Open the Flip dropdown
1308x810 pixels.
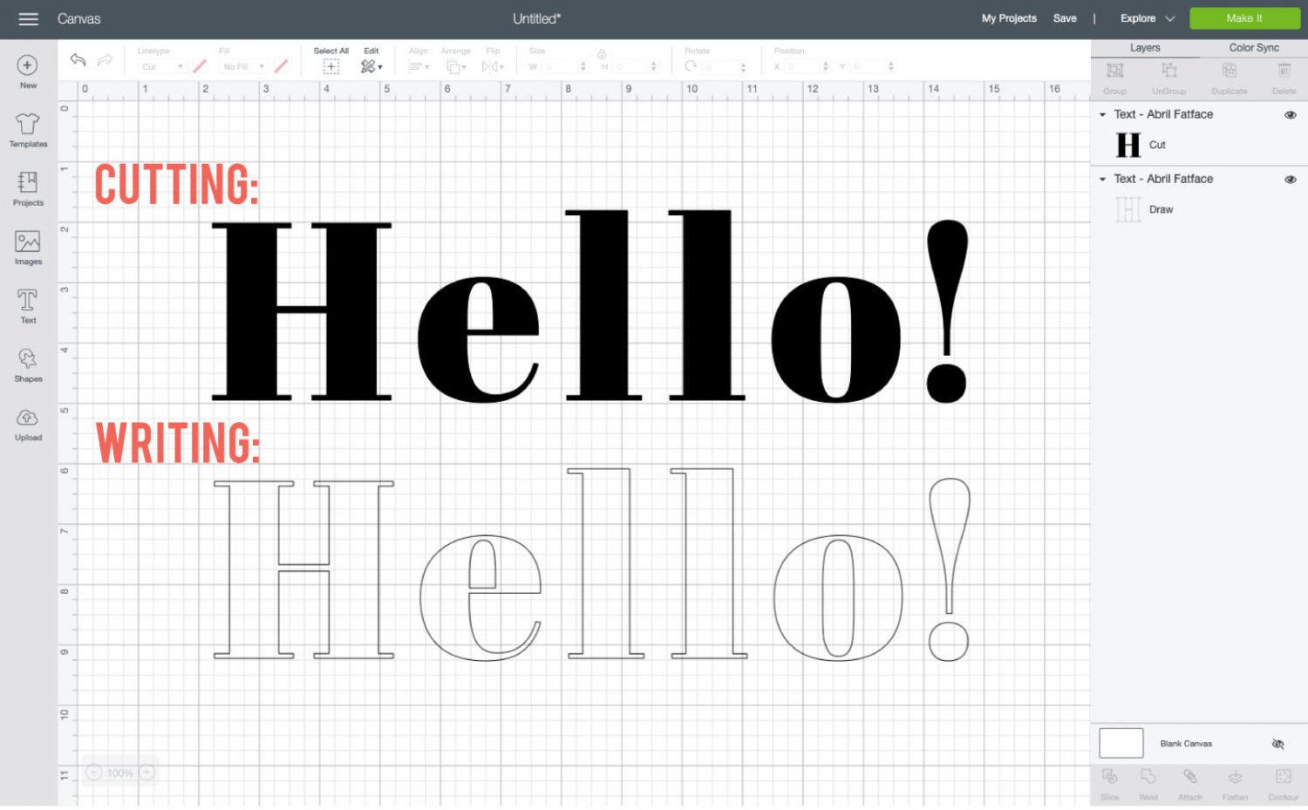[x=493, y=66]
